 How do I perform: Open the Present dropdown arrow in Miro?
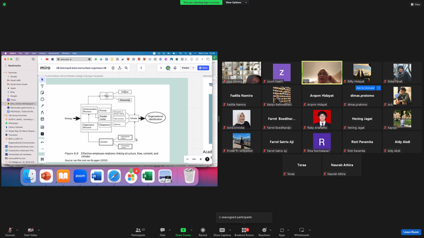[193, 68]
